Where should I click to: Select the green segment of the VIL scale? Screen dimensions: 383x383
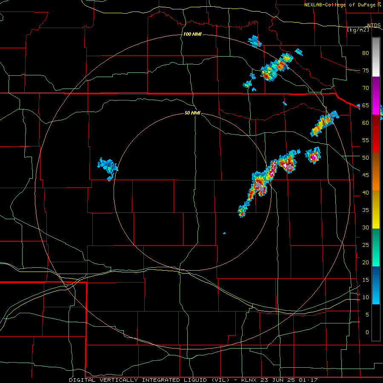[x=376, y=247]
